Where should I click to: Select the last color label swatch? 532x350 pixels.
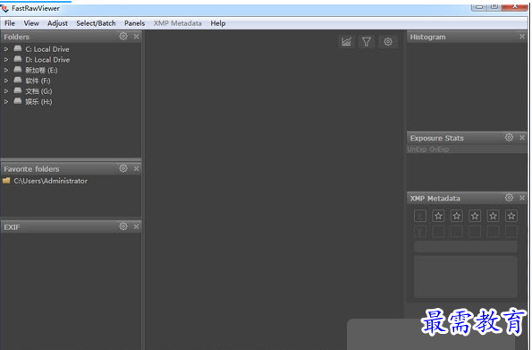(511, 232)
